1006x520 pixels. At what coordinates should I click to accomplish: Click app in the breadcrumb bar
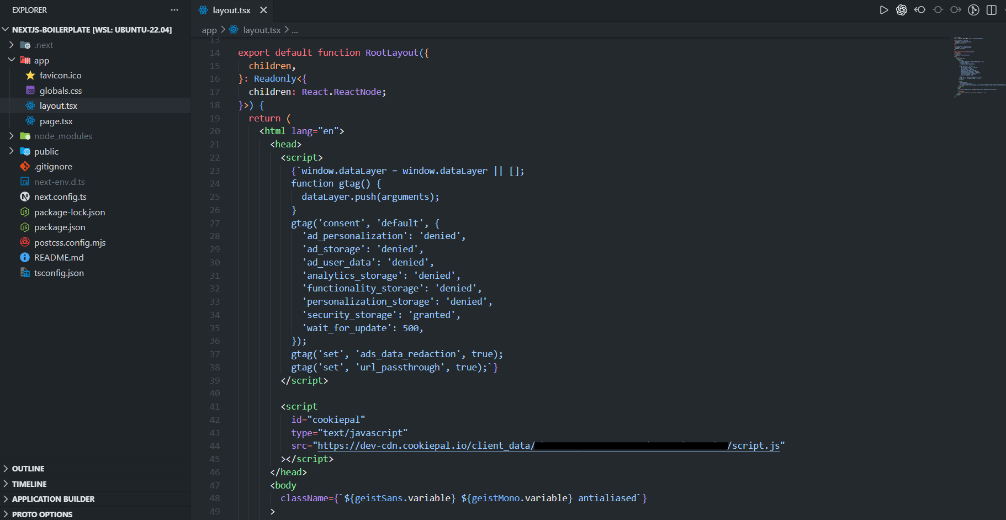coord(209,30)
